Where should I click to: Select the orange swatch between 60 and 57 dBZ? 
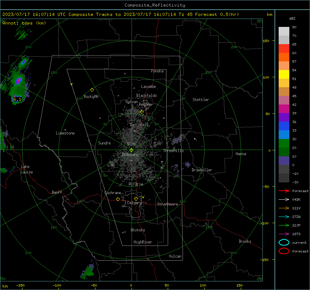point(284,57)
